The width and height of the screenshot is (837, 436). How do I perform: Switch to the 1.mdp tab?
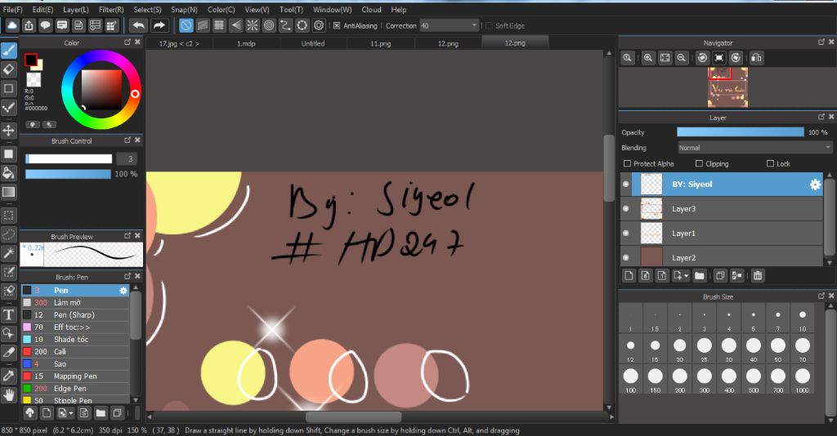[246, 43]
